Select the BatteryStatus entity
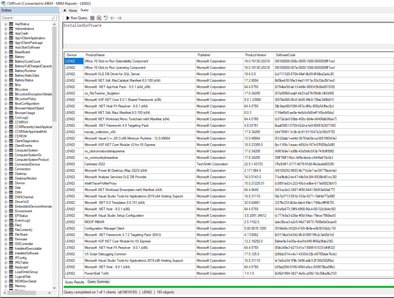The width and height of the screenshot is (394, 298). 24,80
